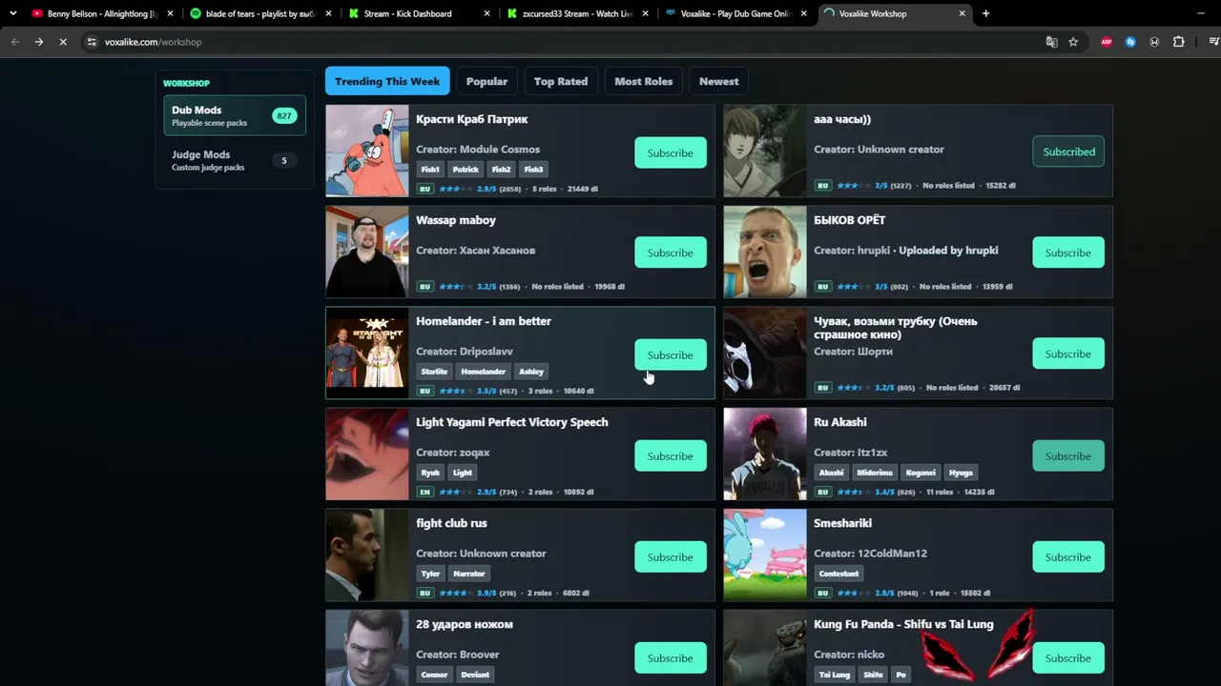Subscribe to the БЫКОВ ОРЁТ mod
Viewport: 1221px width, 686px height.
pos(1068,252)
